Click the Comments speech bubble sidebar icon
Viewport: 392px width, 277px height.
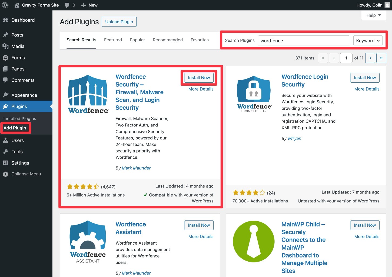(x=5, y=80)
